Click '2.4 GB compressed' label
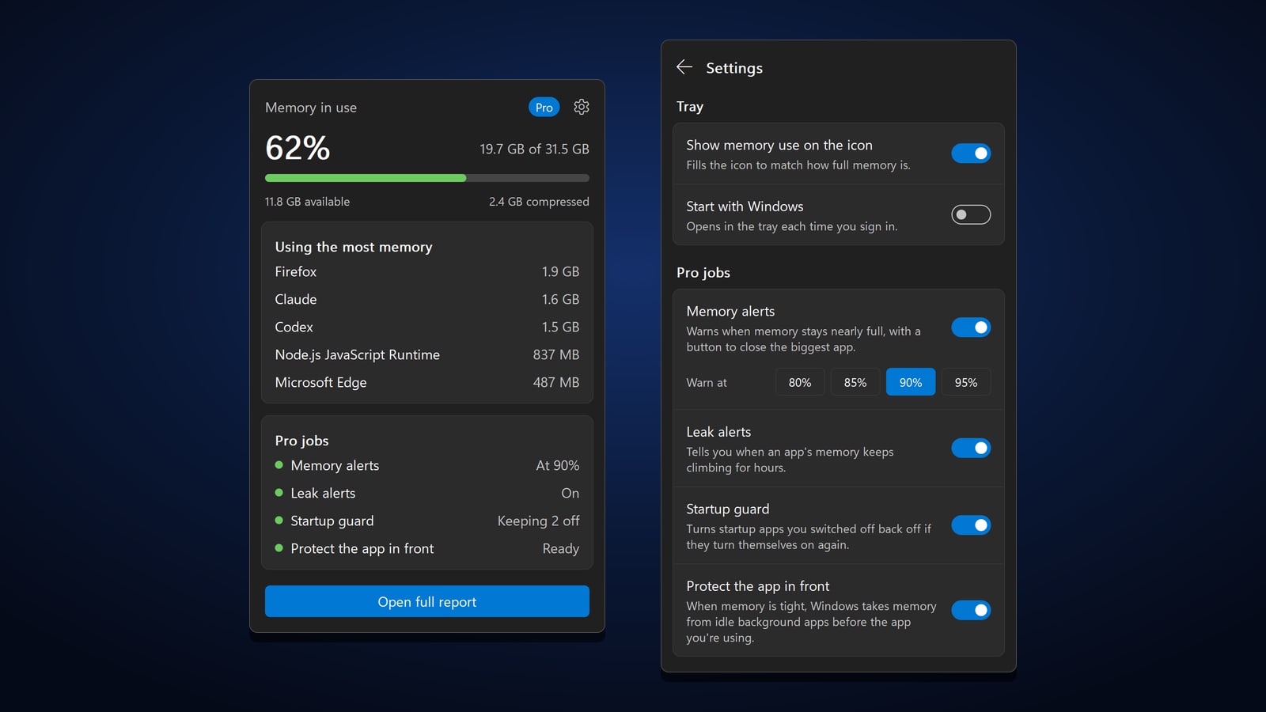Viewport: 1266px width, 712px height. tap(539, 202)
